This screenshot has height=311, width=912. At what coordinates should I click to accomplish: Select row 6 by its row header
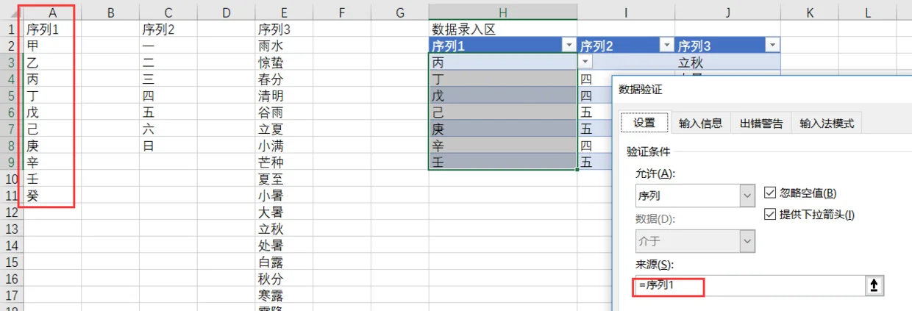(12, 112)
